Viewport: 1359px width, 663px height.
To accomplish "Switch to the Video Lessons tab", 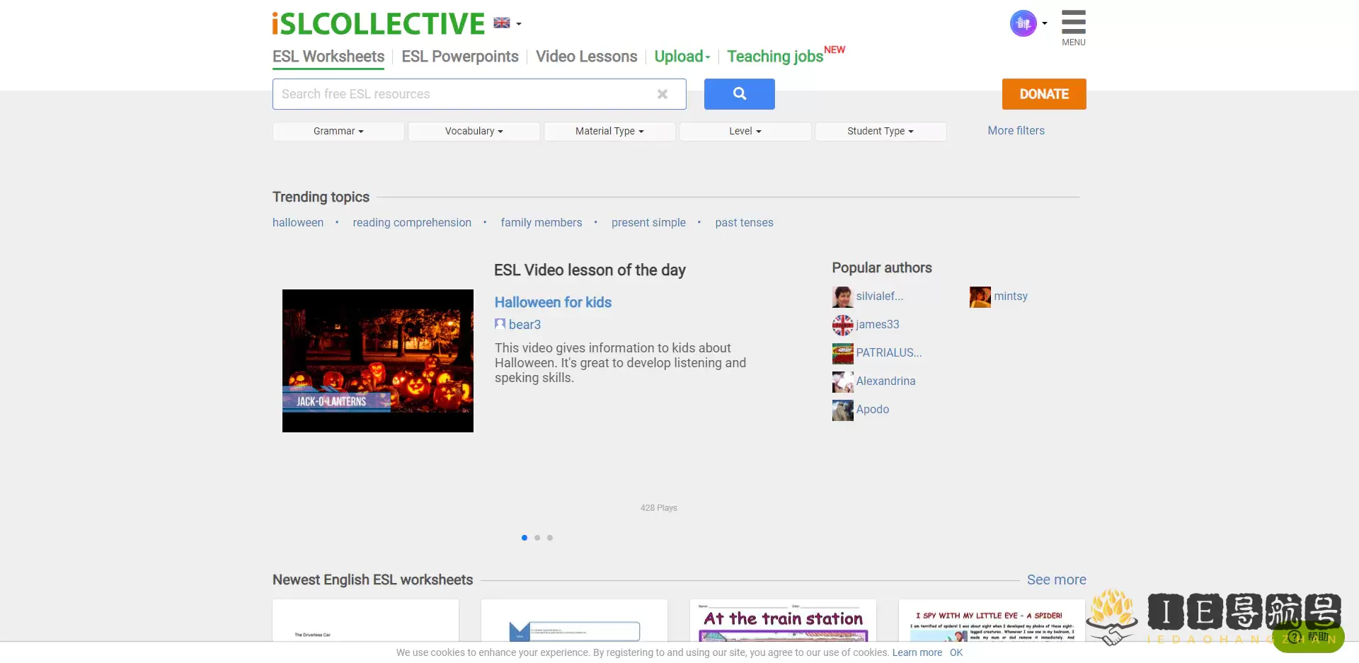I will pos(586,57).
